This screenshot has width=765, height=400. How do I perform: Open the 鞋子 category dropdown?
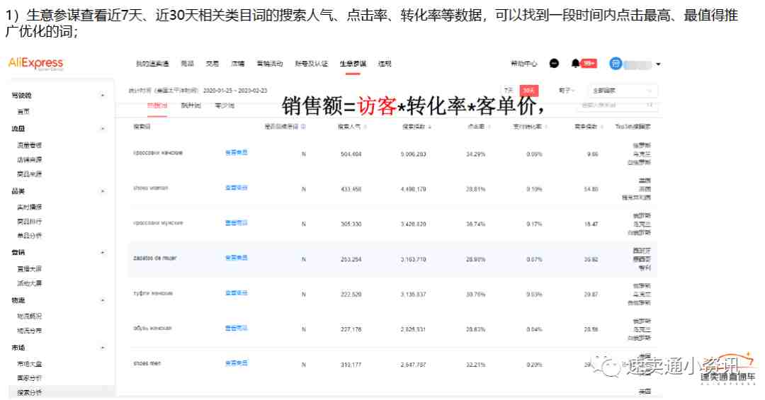[x=567, y=91]
